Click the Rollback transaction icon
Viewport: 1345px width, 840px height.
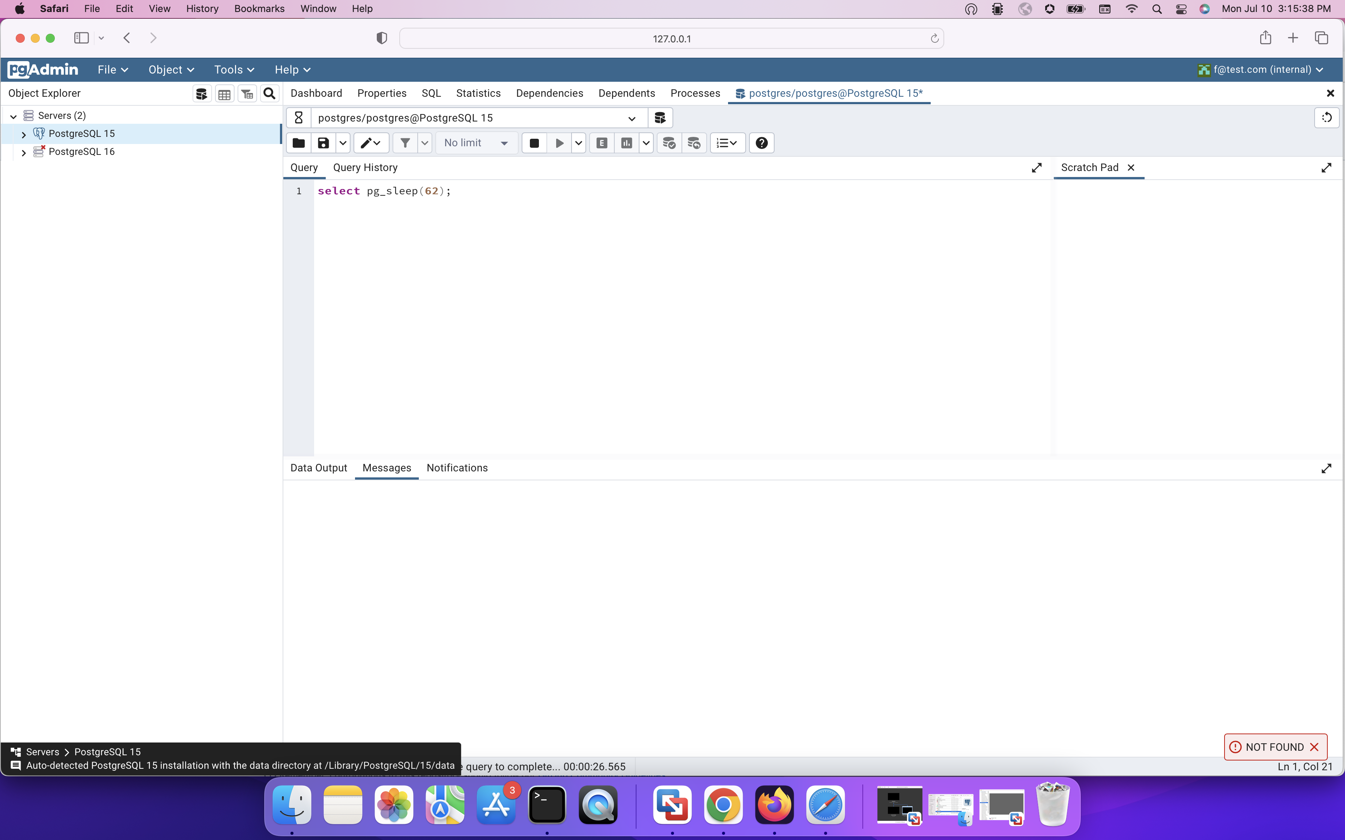pyautogui.click(x=694, y=143)
